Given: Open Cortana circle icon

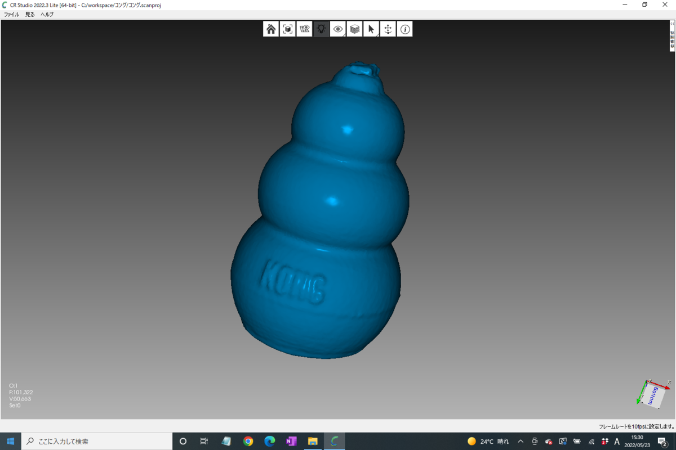Looking at the screenshot, I should [x=183, y=442].
